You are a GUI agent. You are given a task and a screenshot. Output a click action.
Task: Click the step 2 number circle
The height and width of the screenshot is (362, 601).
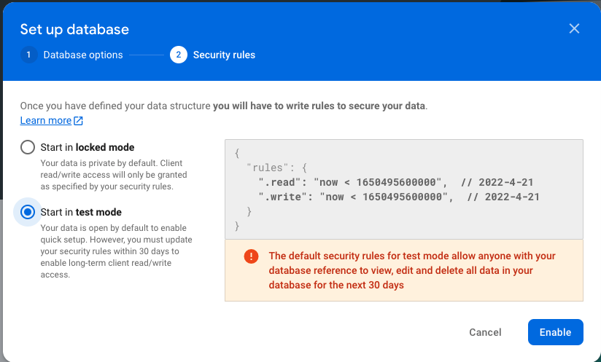(x=179, y=55)
